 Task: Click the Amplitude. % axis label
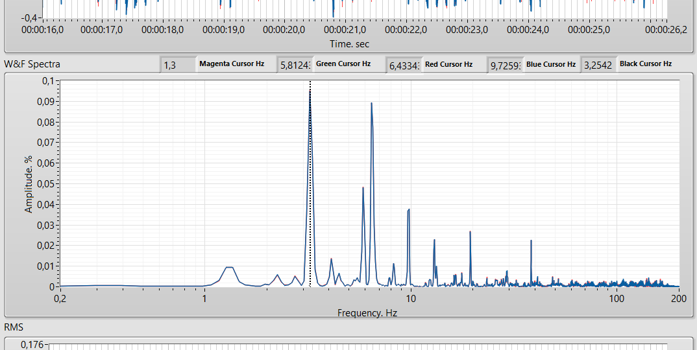29,184
